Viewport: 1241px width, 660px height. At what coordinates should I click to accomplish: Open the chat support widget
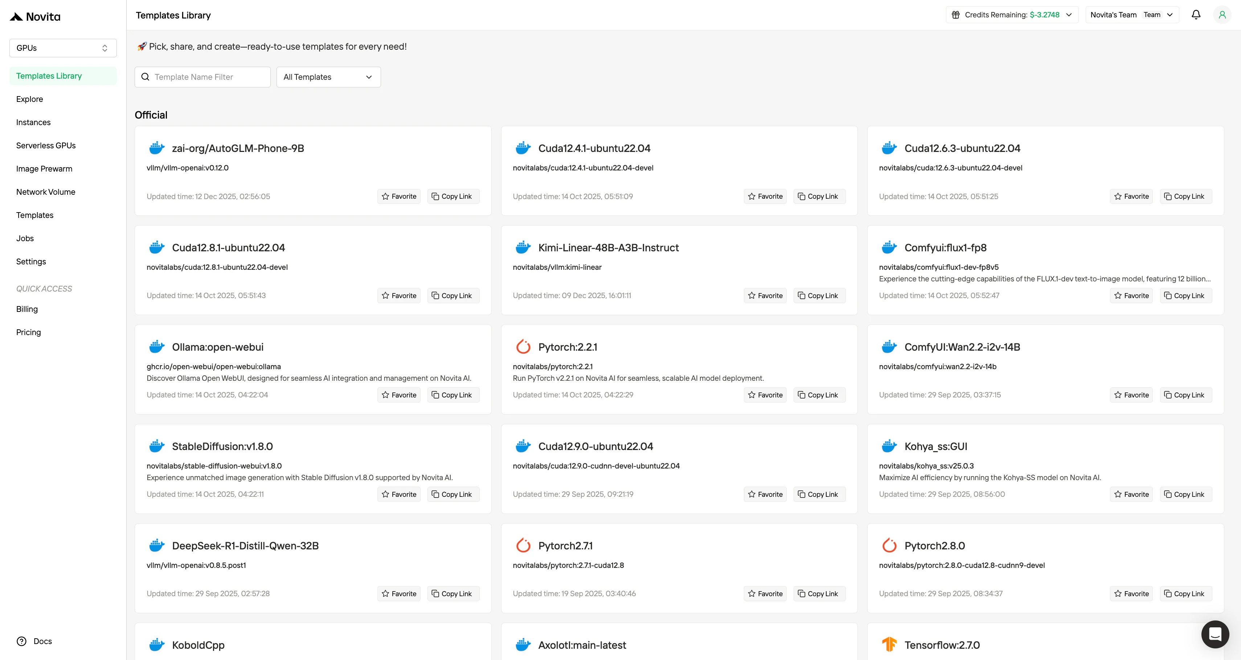1215,634
